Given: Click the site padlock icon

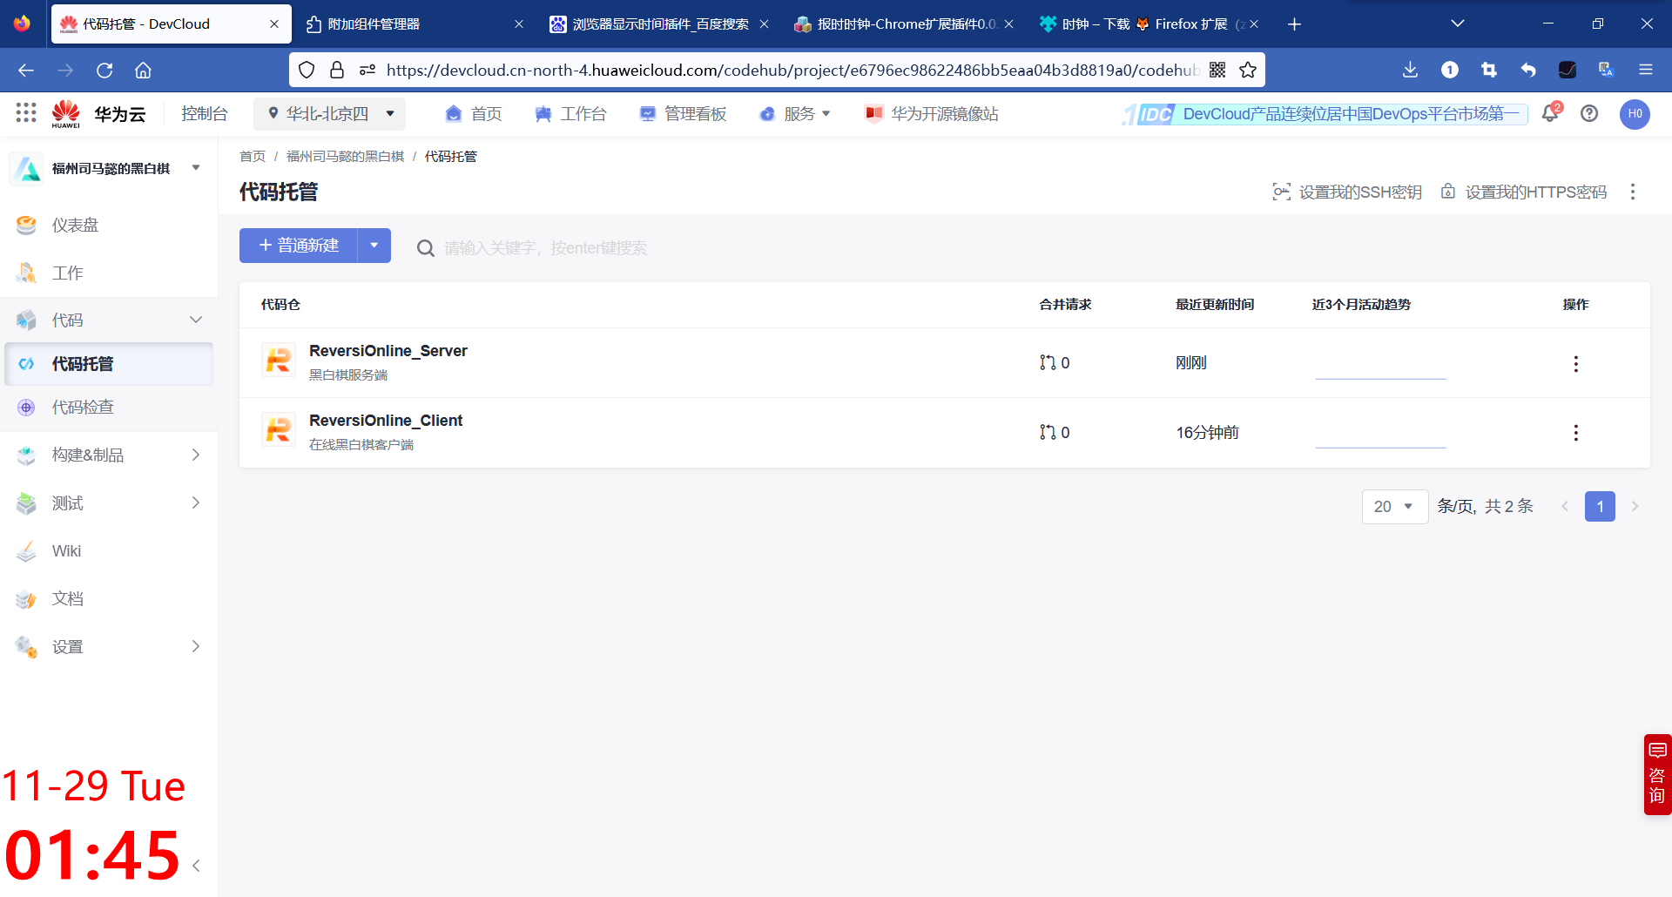Looking at the screenshot, I should (337, 70).
